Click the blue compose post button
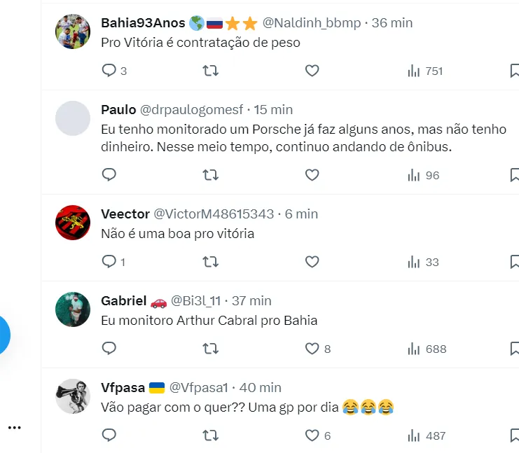This screenshot has height=453, width=519. (x=3, y=335)
